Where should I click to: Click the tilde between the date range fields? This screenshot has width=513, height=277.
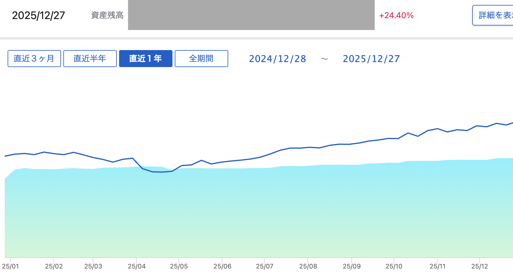pos(324,59)
